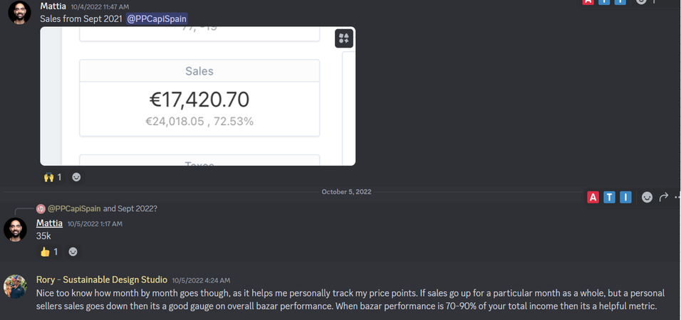Jump to replied message "and Sept 2022?"
Screen dimensions: 681x320
(130, 208)
